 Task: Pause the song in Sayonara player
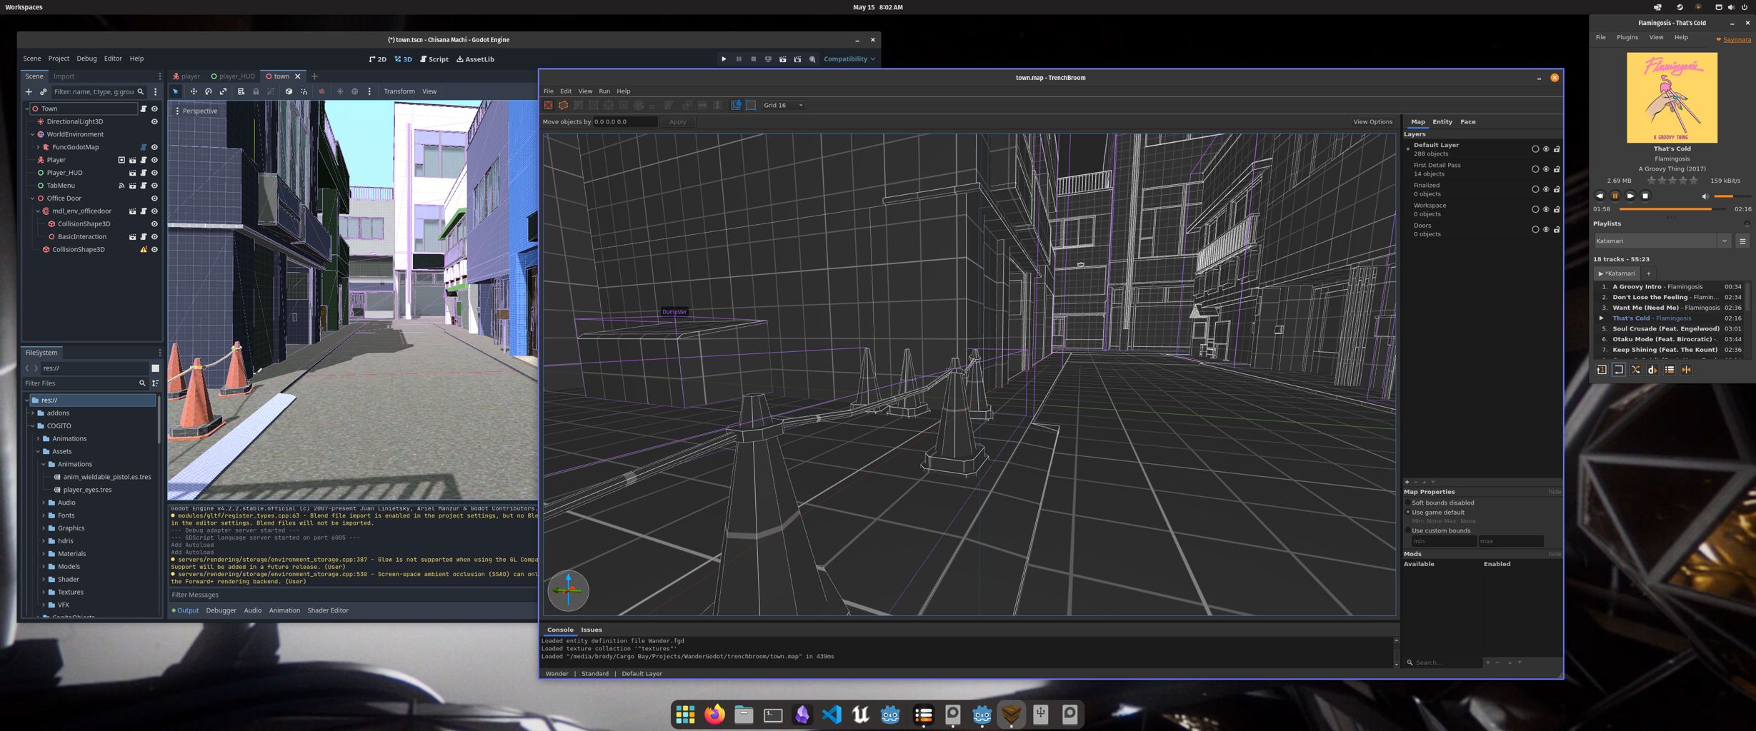point(1615,196)
